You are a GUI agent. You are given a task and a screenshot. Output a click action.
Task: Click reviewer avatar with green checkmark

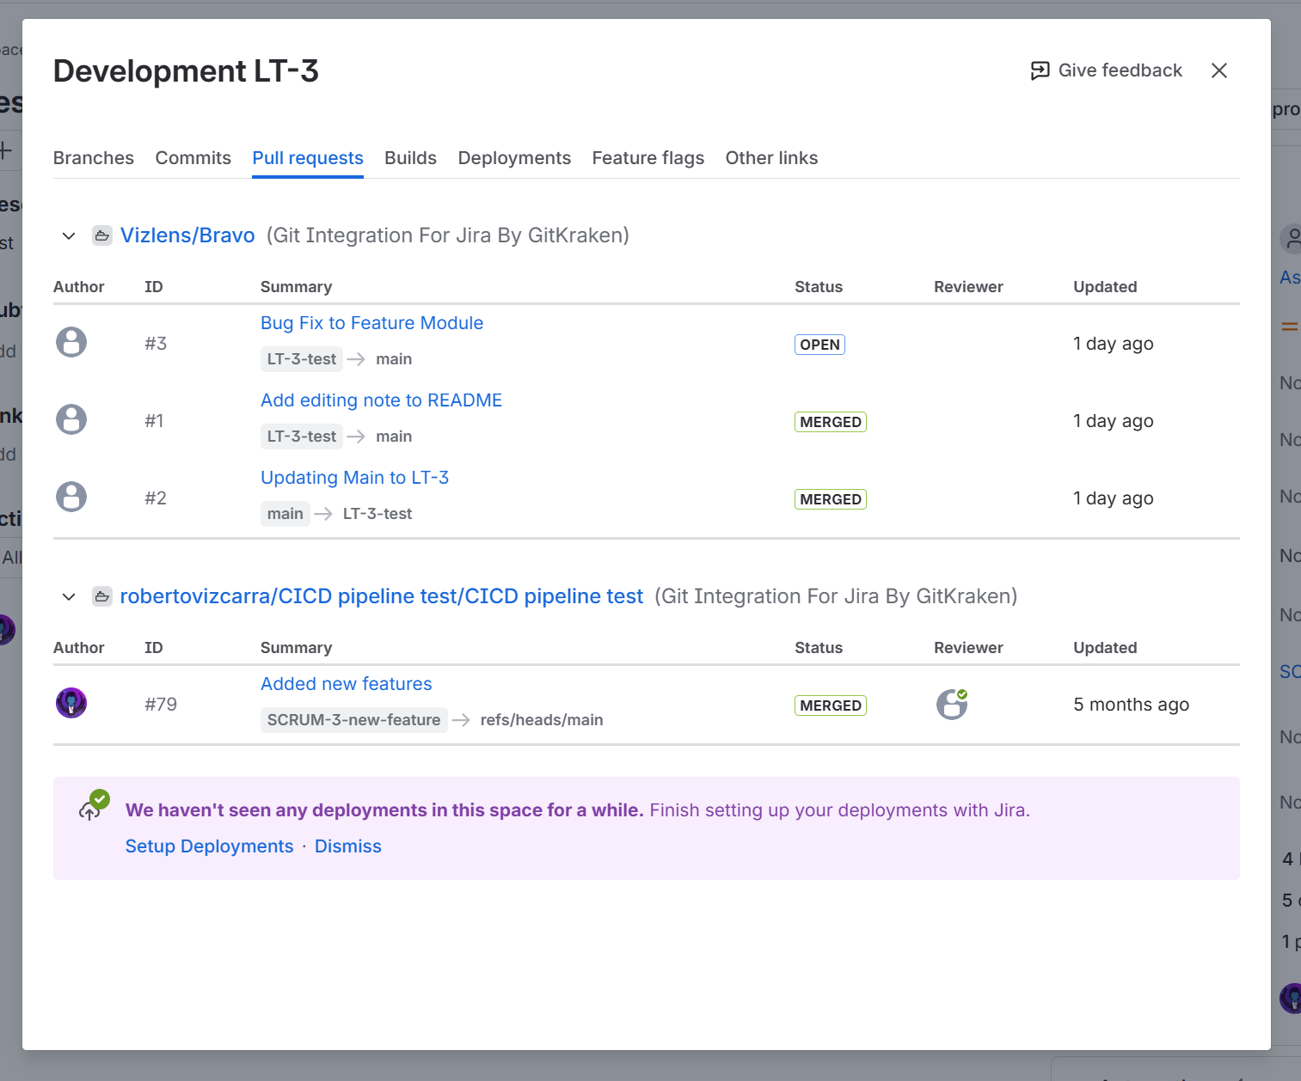click(951, 705)
